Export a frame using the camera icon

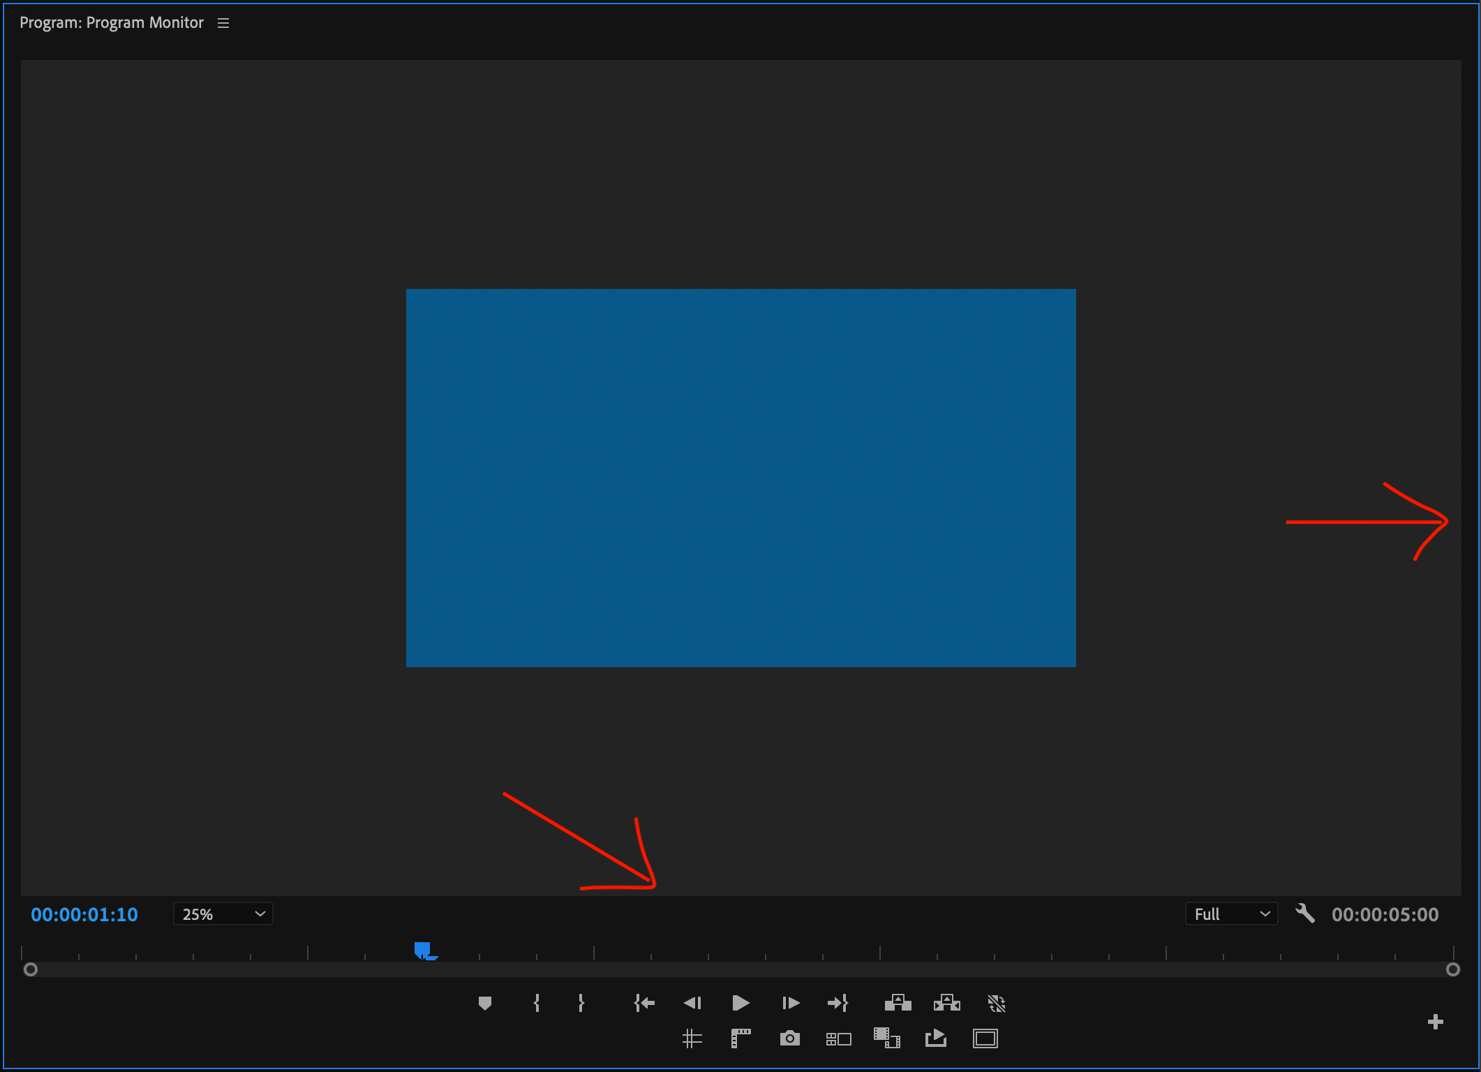point(790,1038)
